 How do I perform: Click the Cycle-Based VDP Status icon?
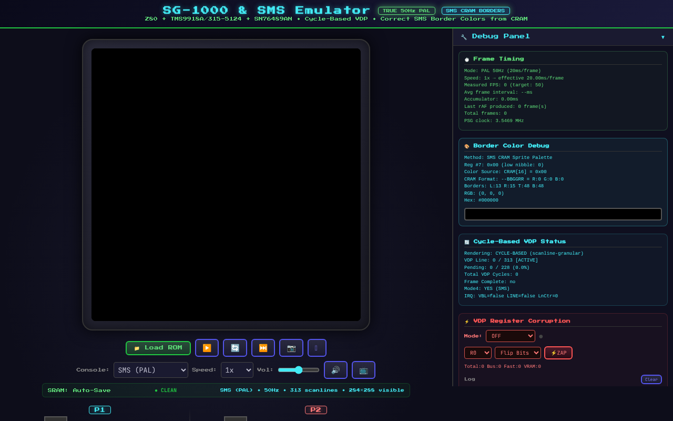pyautogui.click(x=467, y=242)
